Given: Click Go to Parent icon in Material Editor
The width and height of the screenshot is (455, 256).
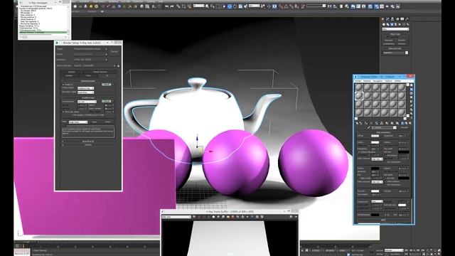Looking at the screenshot, I should (x=406, y=123).
